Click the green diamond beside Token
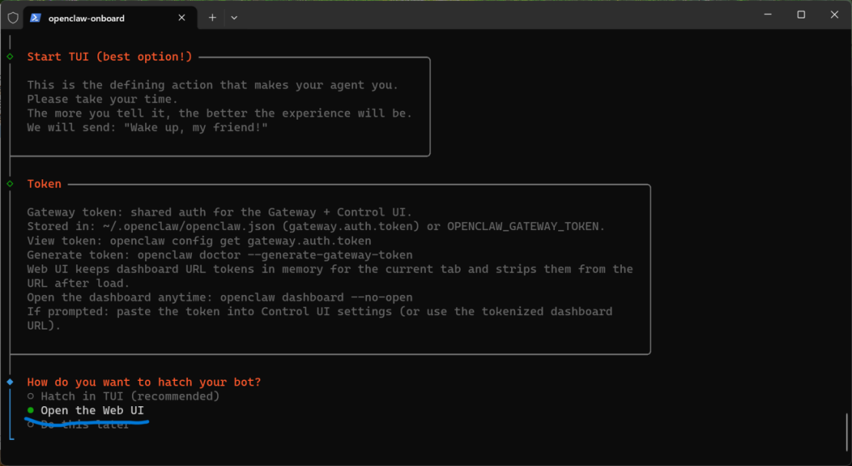 pyautogui.click(x=10, y=184)
